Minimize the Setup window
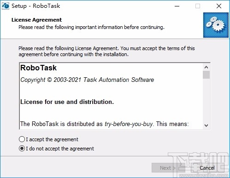This screenshot has height=178, width=230. (177, 6)
